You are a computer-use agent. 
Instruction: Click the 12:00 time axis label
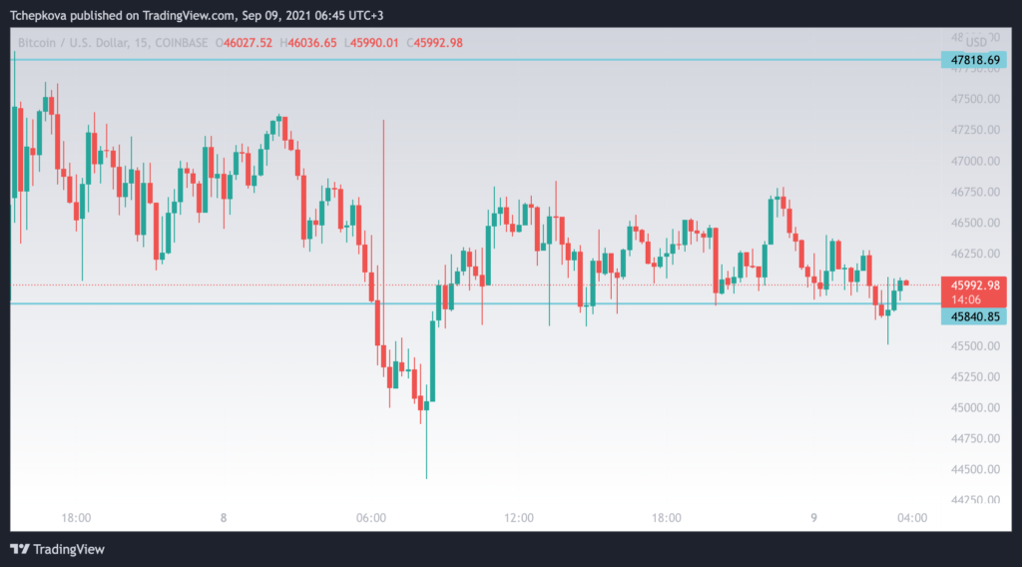[519, 518]
